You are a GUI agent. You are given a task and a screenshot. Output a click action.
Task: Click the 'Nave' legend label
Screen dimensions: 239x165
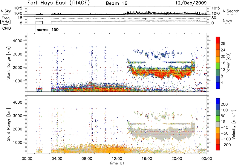pyautogui.click(x=227, y=21)
